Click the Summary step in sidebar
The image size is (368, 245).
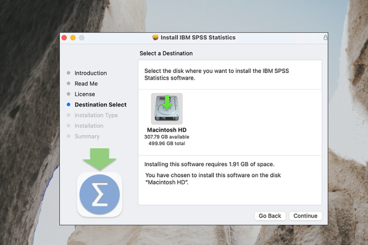point(87,136)
